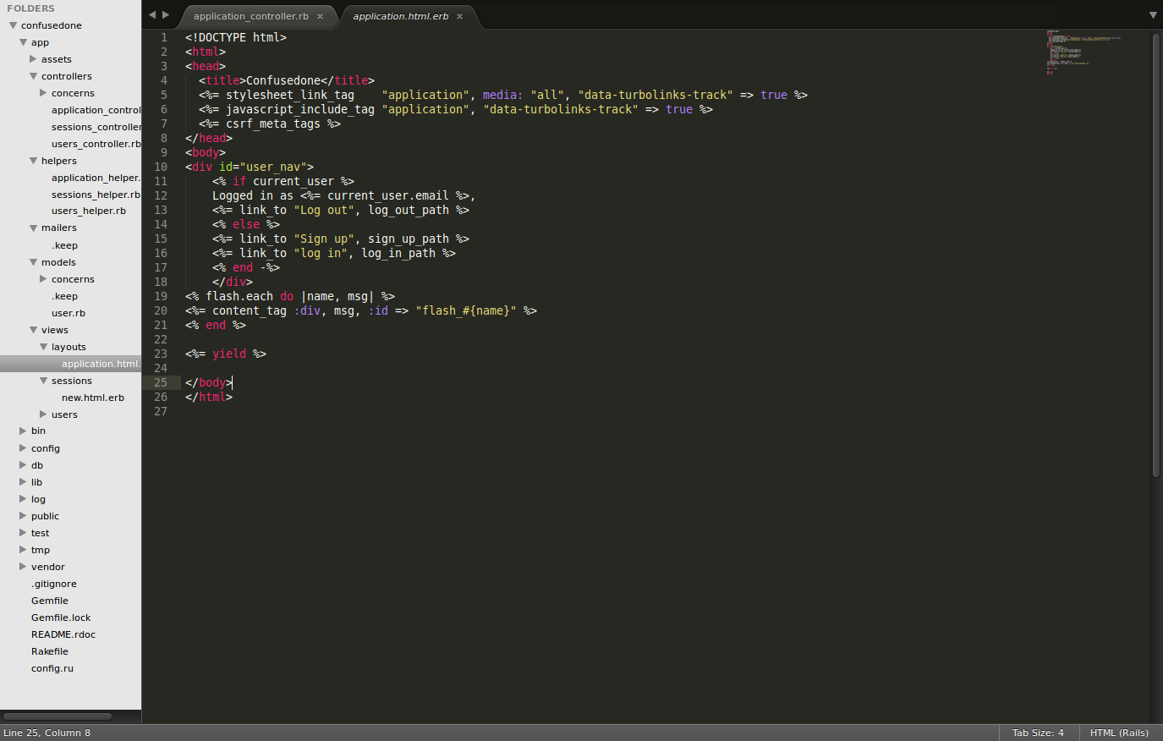Open users_controller.rb in sidebar
Screen dimensions: 1163x741
(96, 144)
